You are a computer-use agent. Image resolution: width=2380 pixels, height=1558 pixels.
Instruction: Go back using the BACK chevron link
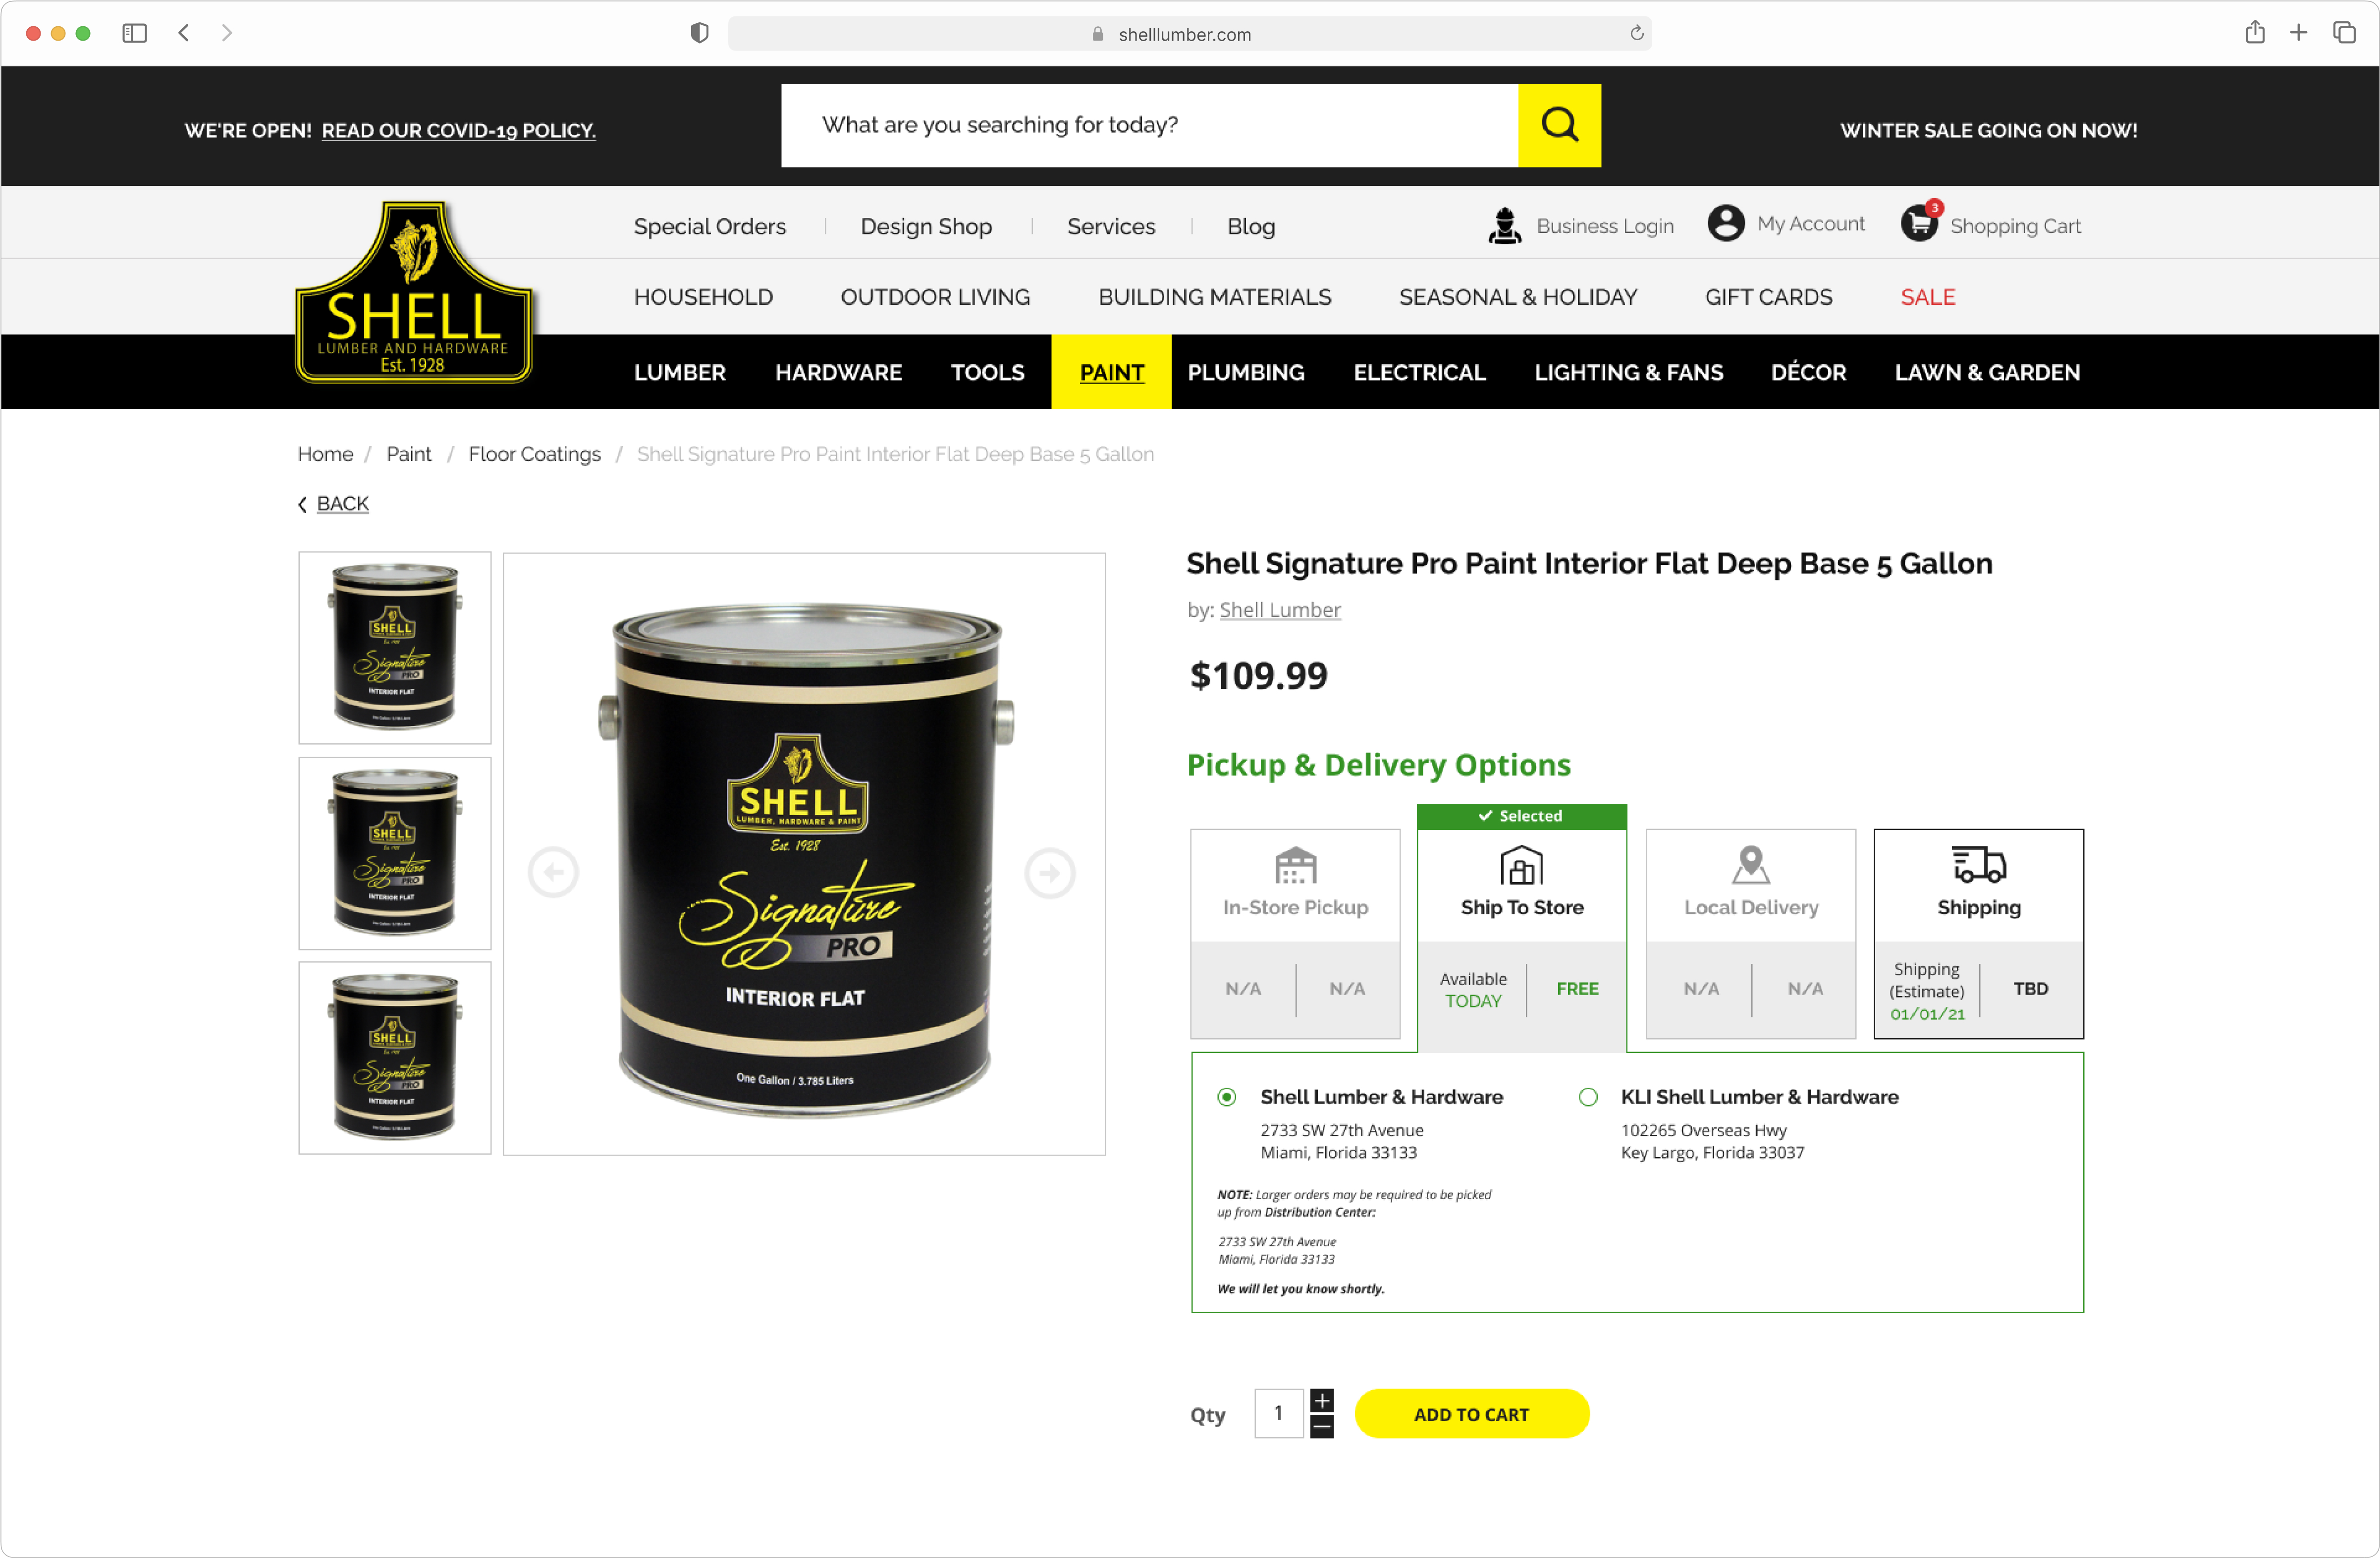(x=333, y=504)
